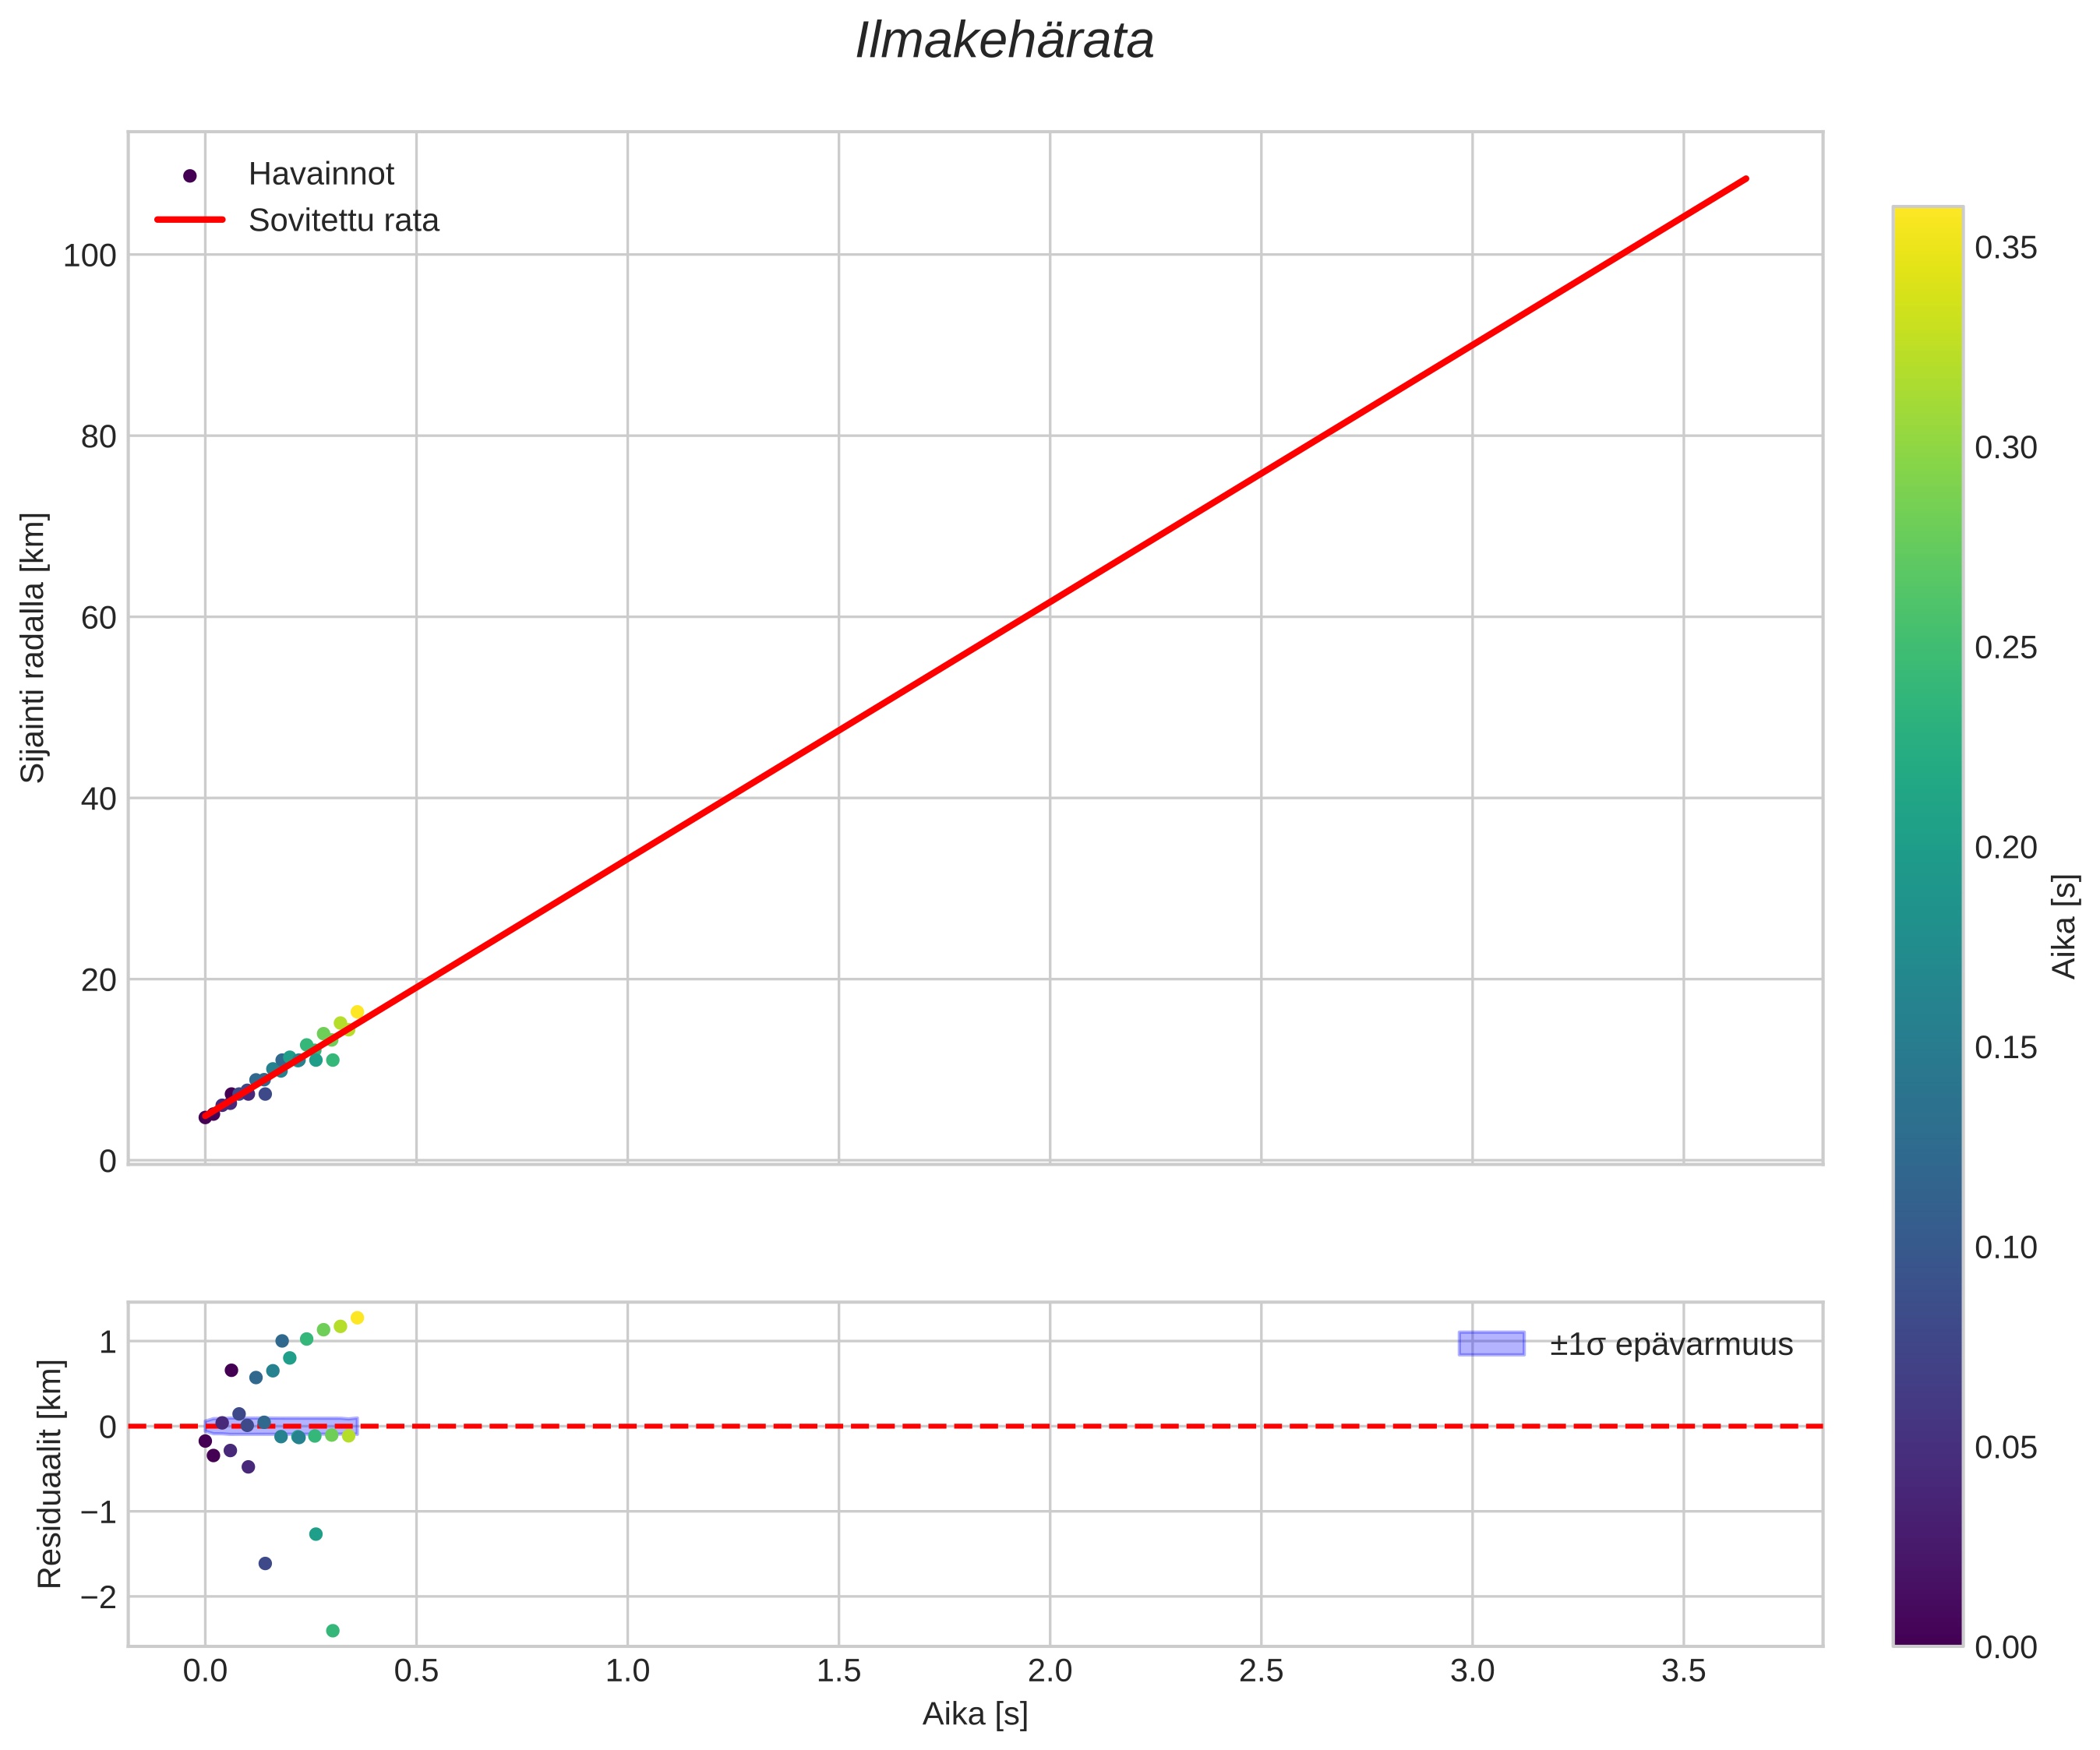Click the ±1σ epävarmuus legend patch
2100x1750 pixels.
click(1491, 1344)
